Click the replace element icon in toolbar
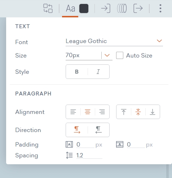The width and height of the screenshot is (172, 178). coord(48,8)
